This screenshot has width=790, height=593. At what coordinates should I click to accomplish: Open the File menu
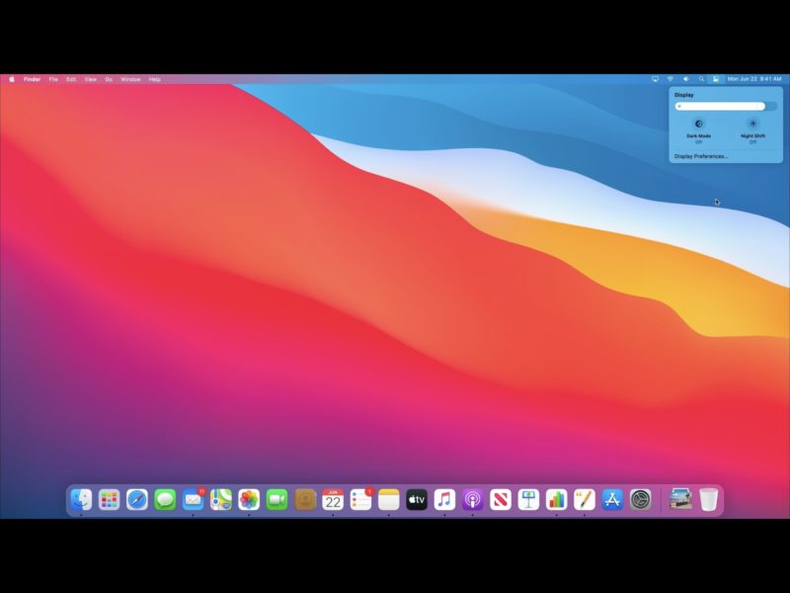coord(53,79)
